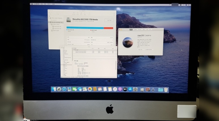Open Finder from the dock
This screenshot has height=121, width=219.
click(54, 89)
